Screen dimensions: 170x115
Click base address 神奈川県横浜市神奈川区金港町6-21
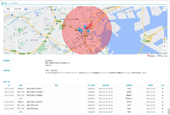tap(58, 63)
